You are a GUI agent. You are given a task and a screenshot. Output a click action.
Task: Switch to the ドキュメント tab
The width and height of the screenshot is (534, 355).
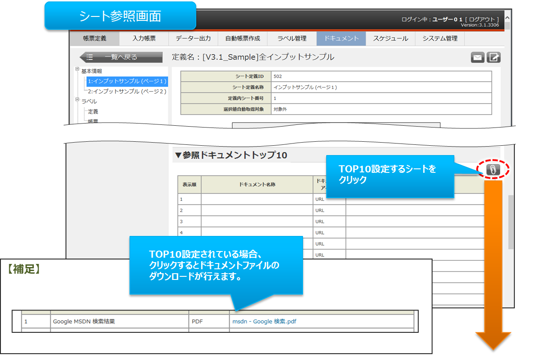341,39
